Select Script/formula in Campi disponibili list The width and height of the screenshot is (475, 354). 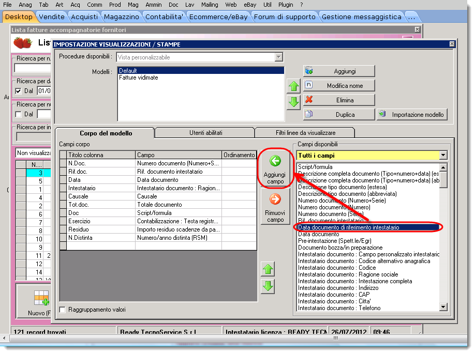coord(368,167)
